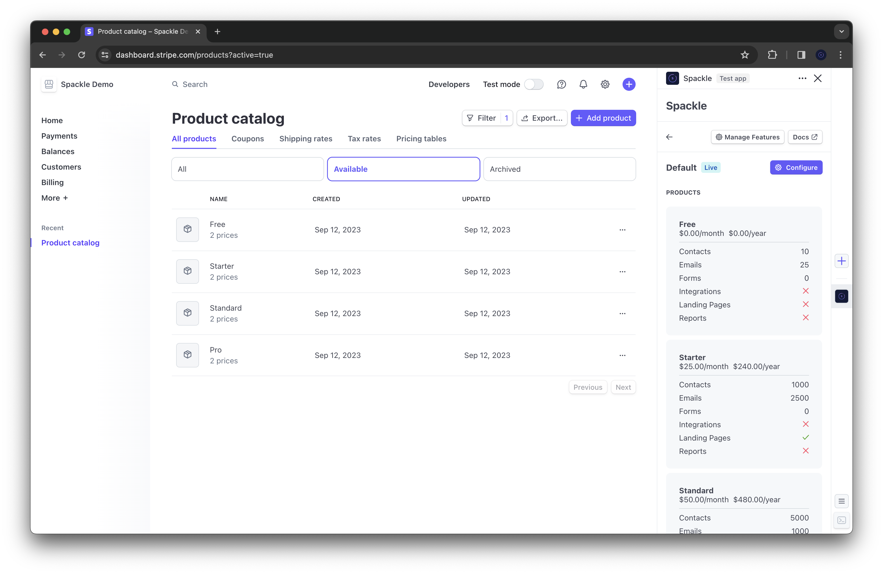This screenshot has height=574, width=883.
Task: Open the hamburger icon in the right rail
Action: pyautogui.click(x=841, y=501)
